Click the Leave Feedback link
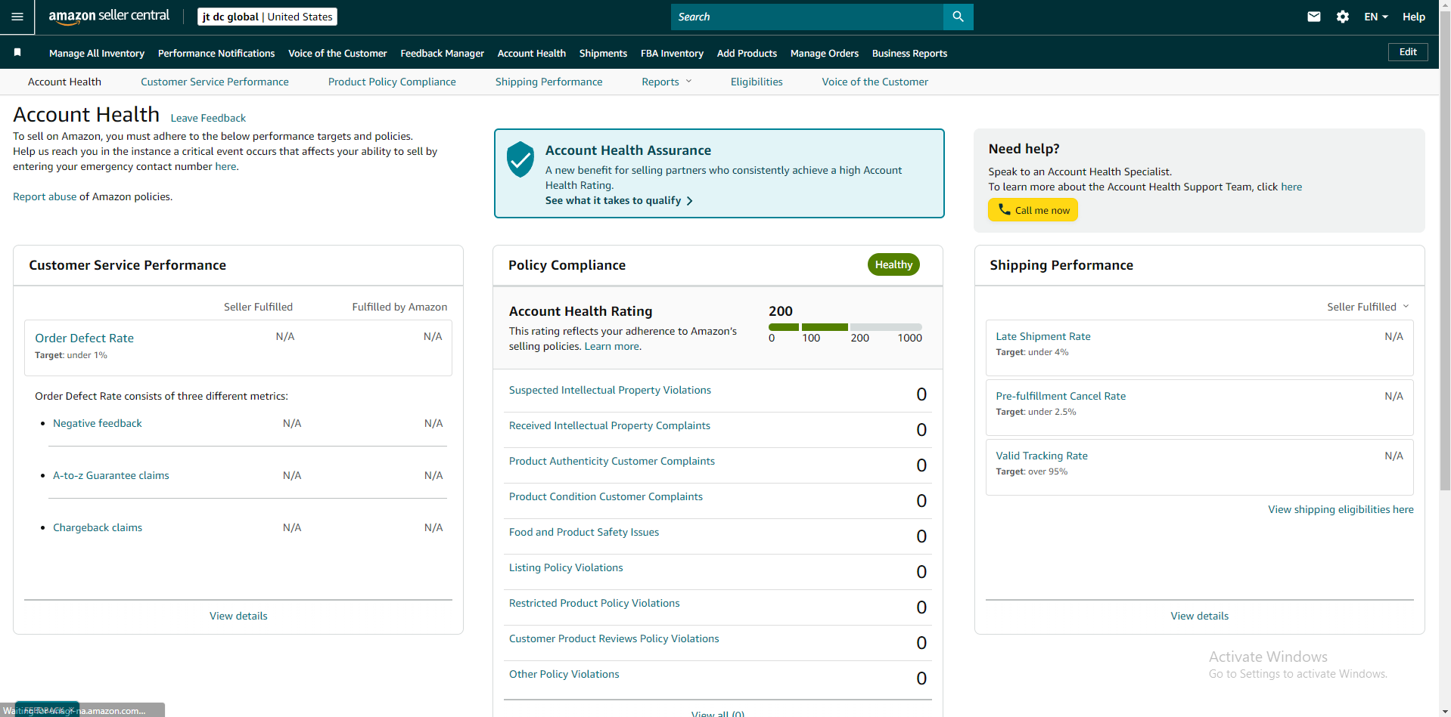This screenshot has width=1451, height=717. click(x=208, y=118)
